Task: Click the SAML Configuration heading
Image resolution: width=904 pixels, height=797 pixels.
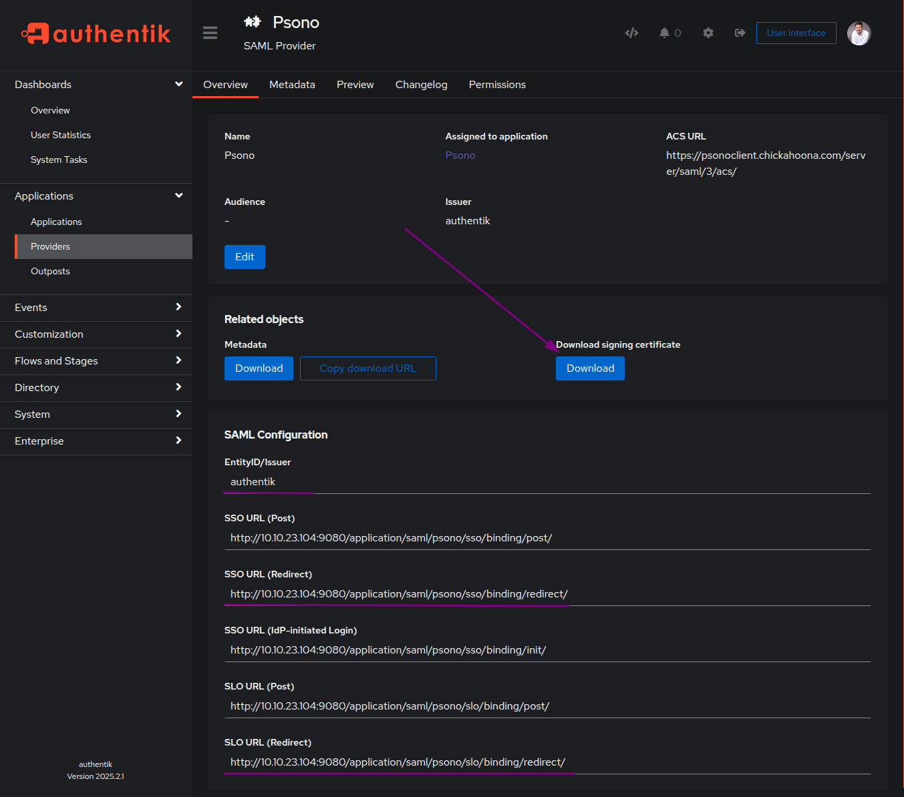Action: (x=276, y=435)
